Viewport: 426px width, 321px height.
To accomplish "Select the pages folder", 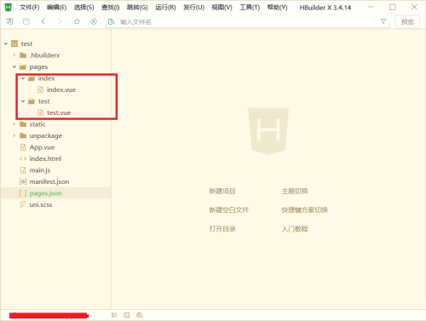I will coord(38,67).
